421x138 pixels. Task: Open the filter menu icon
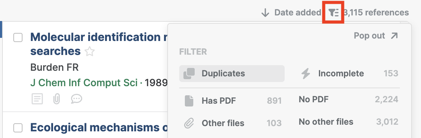click(x=333, y=13)
